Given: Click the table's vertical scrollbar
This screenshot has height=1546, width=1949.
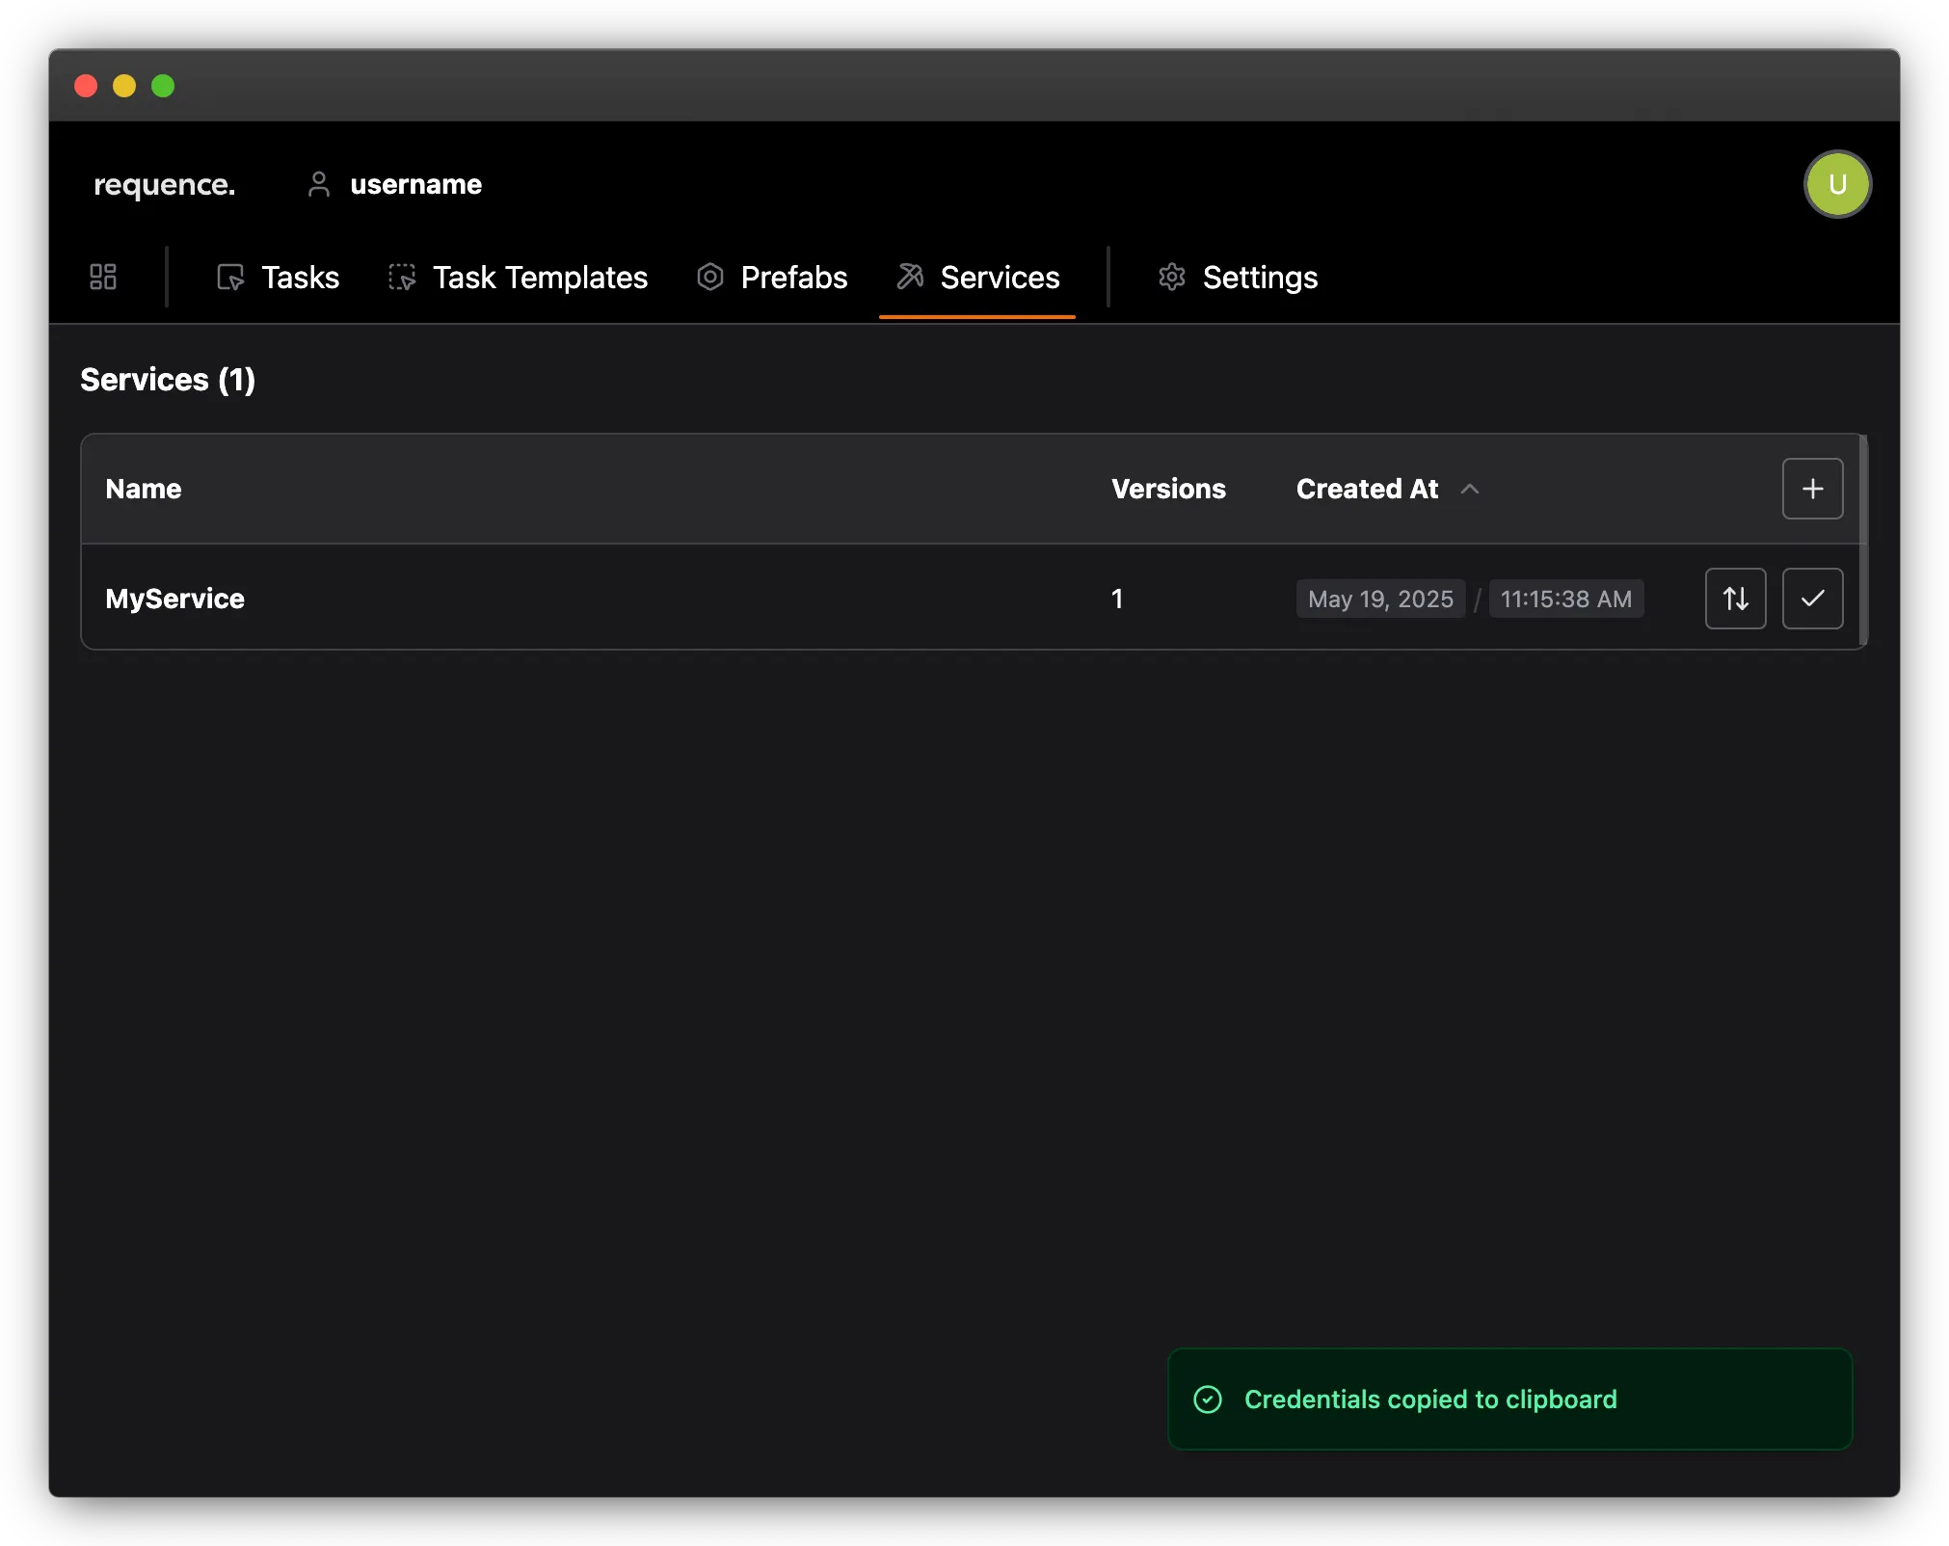Looking at the screenshot, I should (1863, 540).
